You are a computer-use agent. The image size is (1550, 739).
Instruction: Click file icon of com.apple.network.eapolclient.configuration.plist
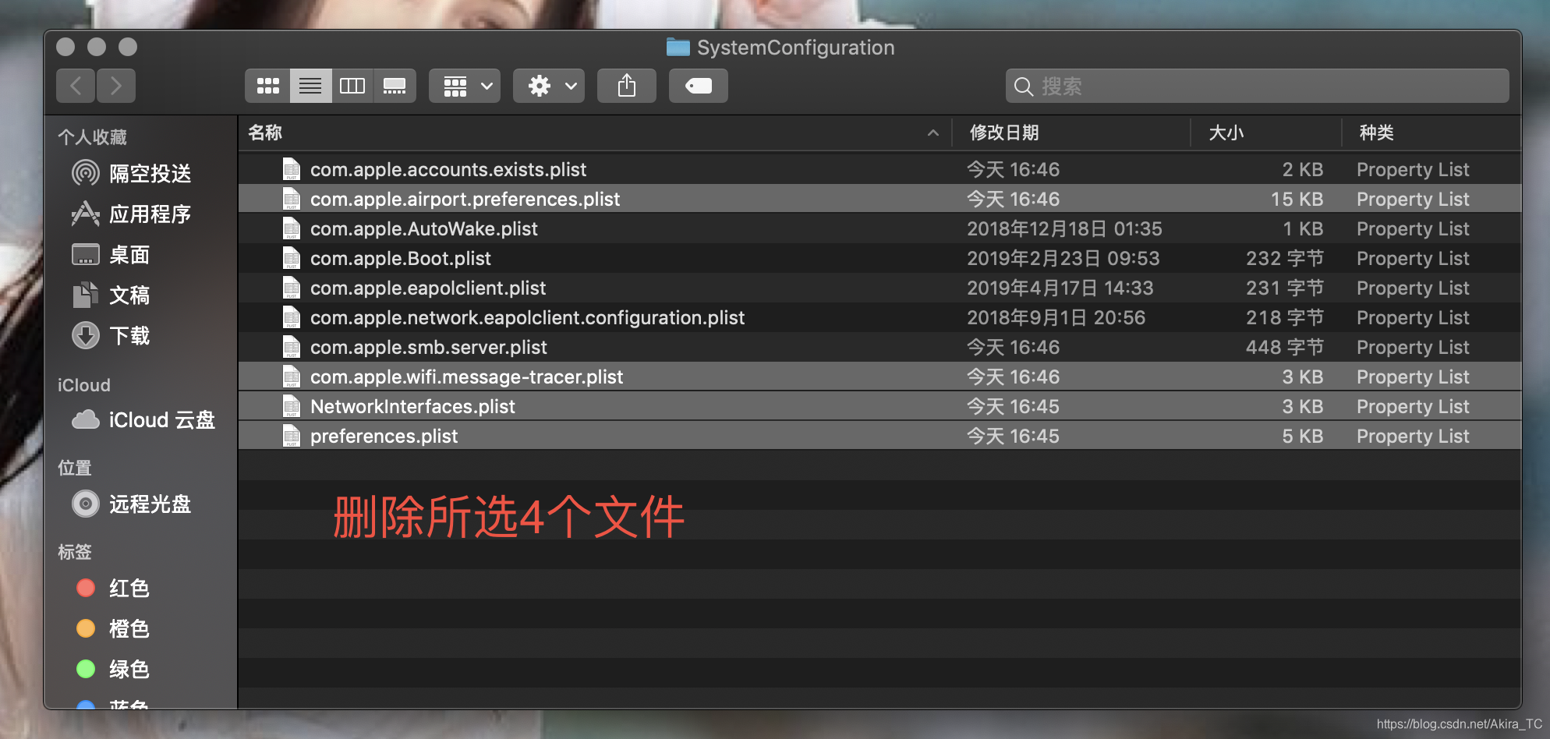click(291, 317)
